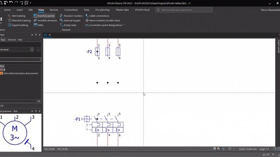The width and height of the screenshot is (280, 157).
Task: Select the /1 page tab
Action: pos(45,35)
